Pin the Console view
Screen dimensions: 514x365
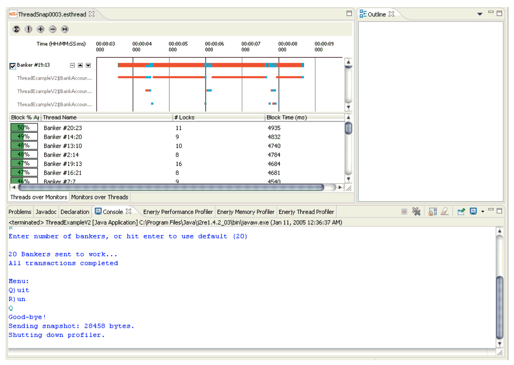[462, 212]
